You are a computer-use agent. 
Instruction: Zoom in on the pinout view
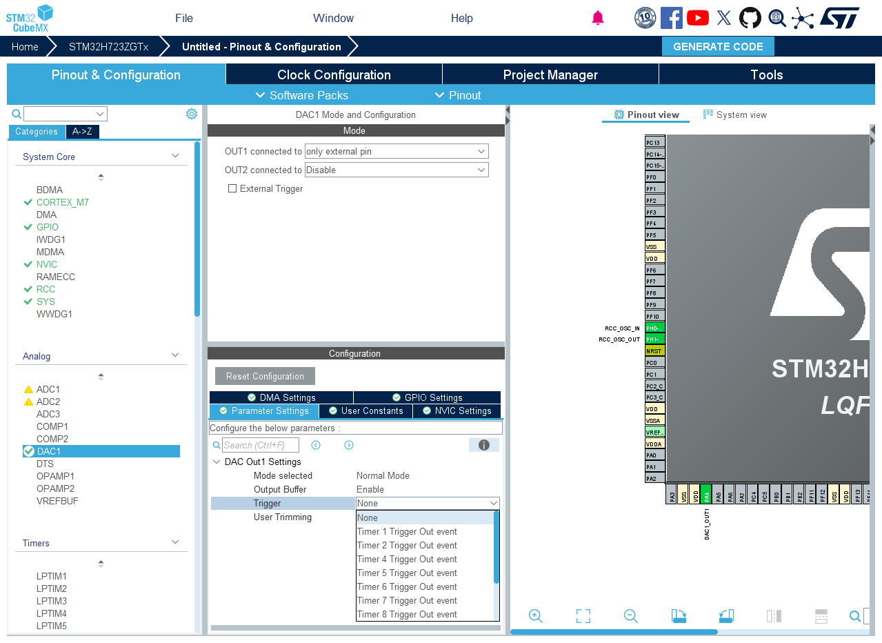pos(536,616)
